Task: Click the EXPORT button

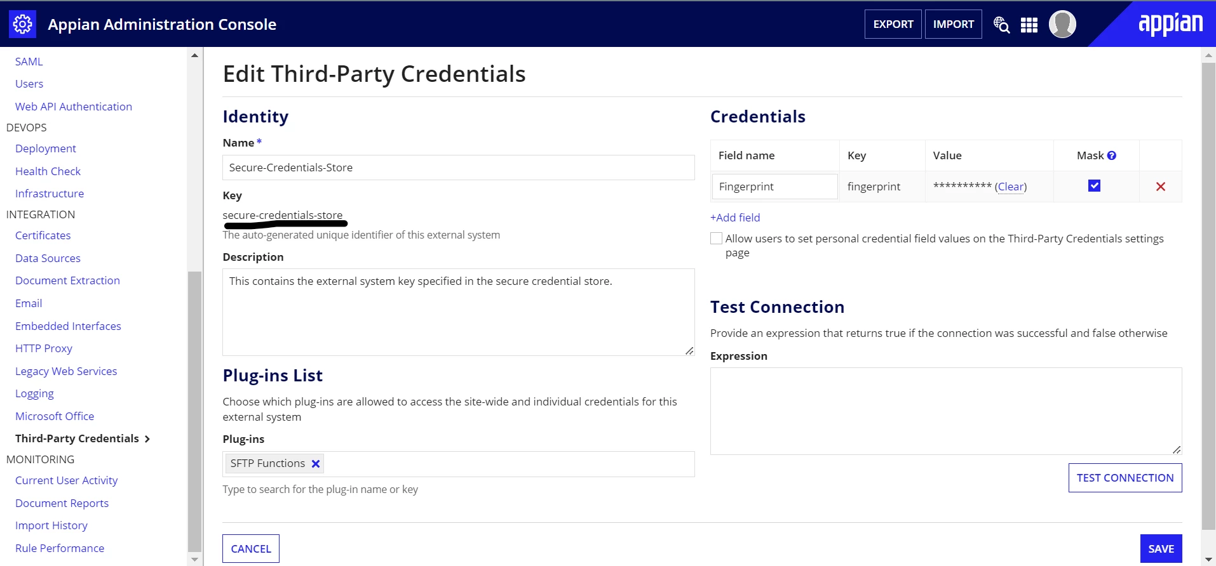Action: (x=893, y=24)
